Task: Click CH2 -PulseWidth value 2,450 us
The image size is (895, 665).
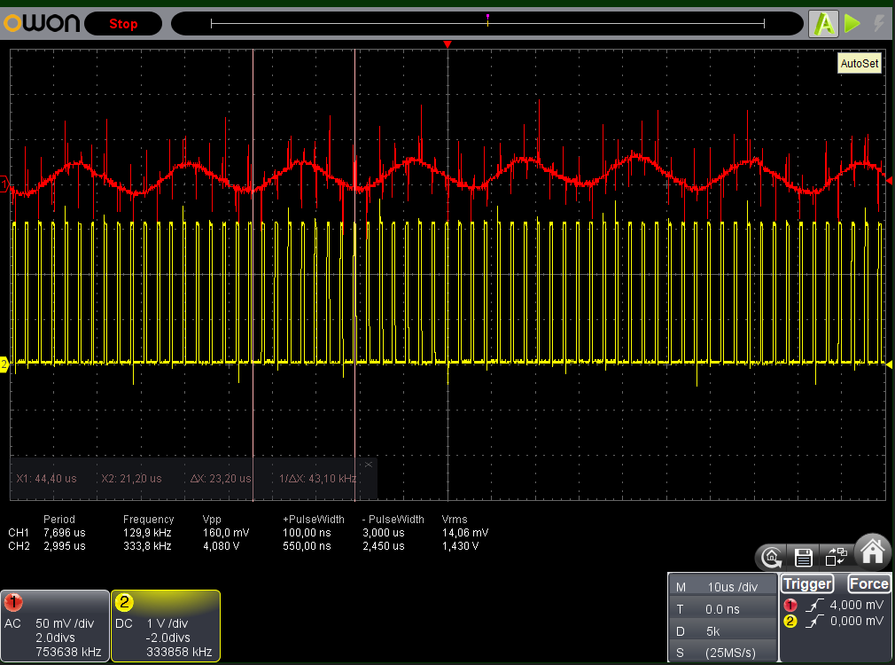Action: click(x=384, y=546)
